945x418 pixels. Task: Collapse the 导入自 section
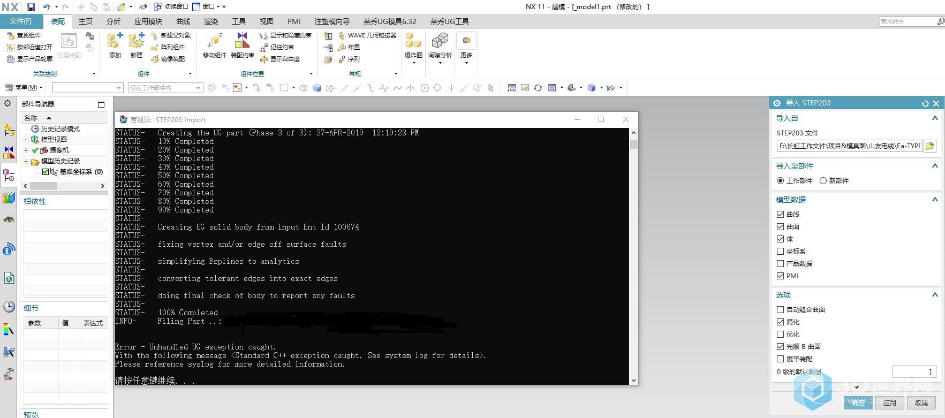pos(935,118)
